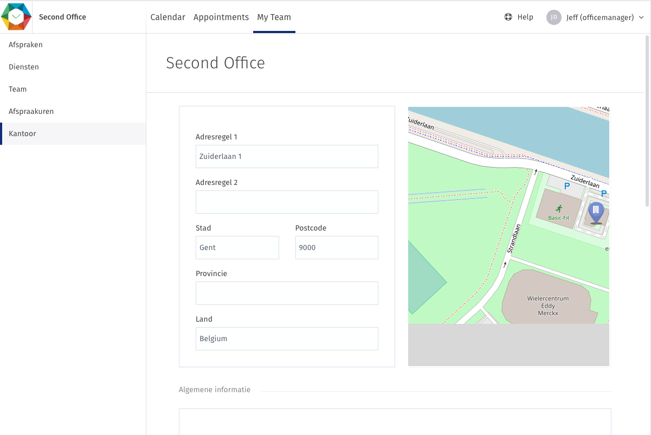Switch to the Appointments tab

click(221, 17)
